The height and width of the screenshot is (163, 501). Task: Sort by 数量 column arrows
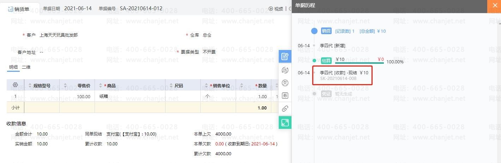[241, 86]
